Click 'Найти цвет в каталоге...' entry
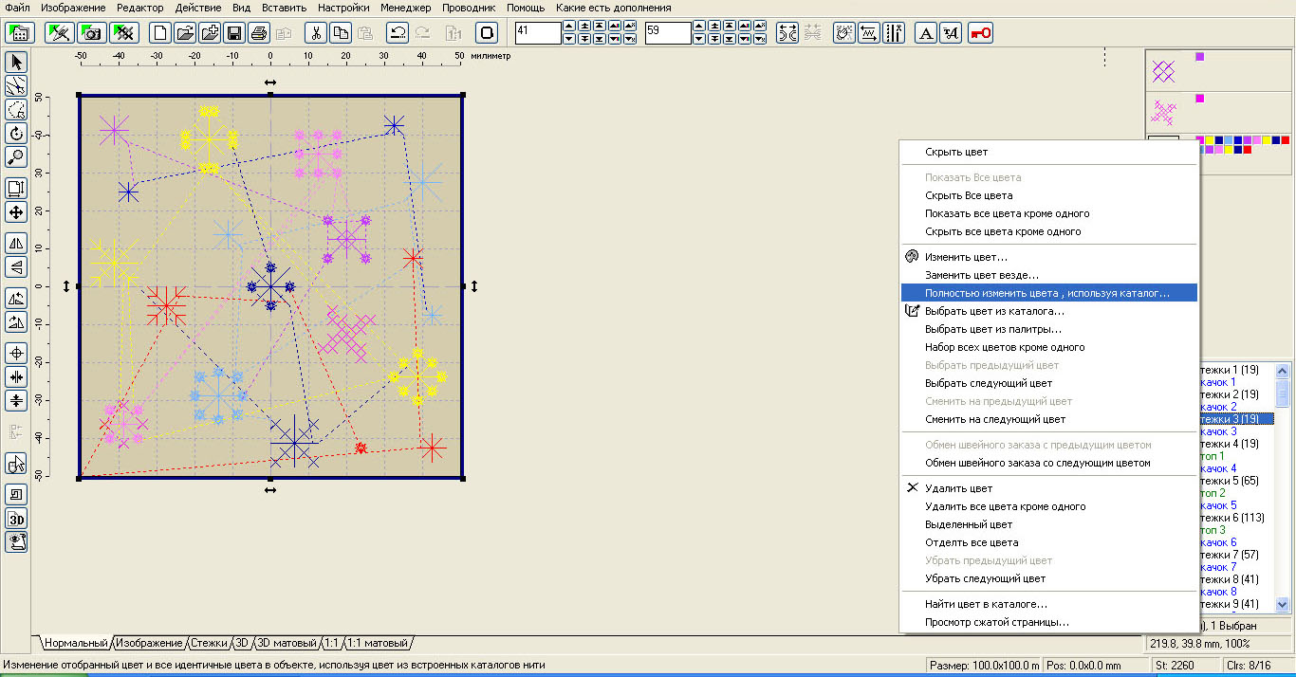This screenshot has width=1296, height=677. pos(986,604)
